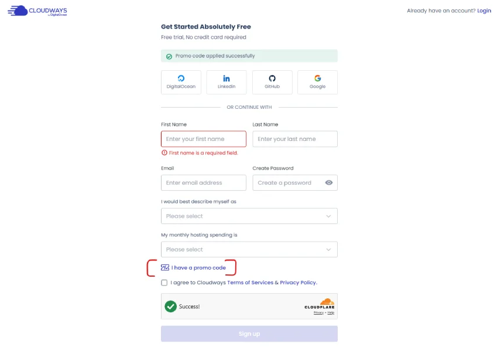Focus the Email address field
The height and width of the screenshot is (351, 494).
tap(204, 183)
